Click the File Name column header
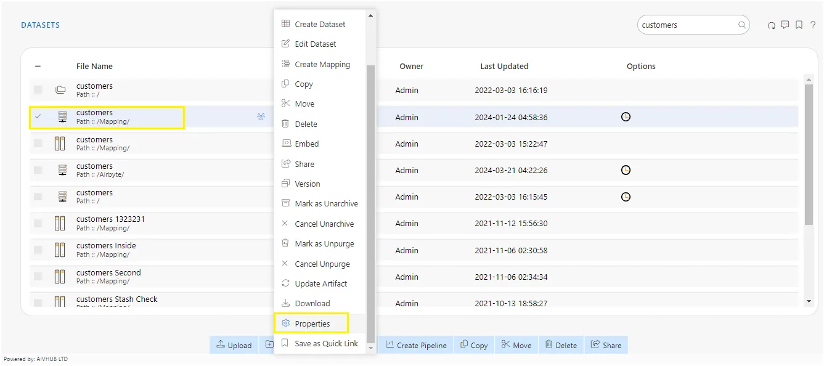 94,67
